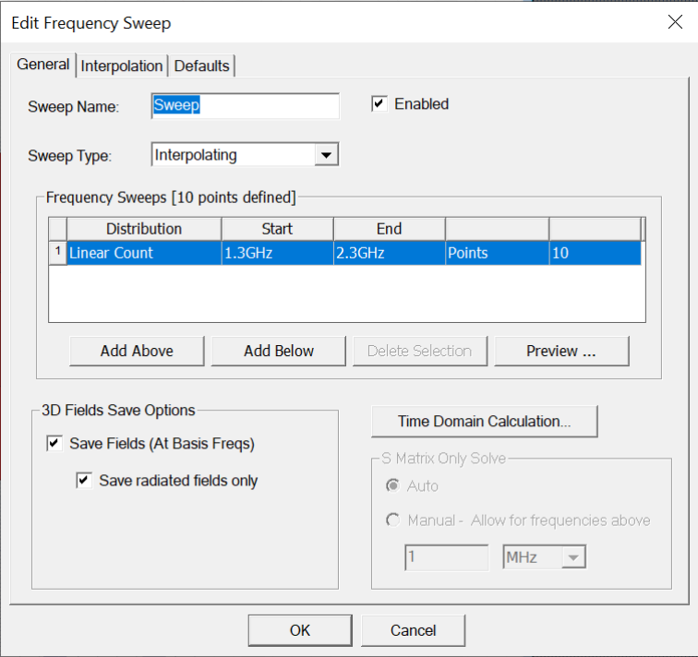Click the Add Above button

(137, 351)
